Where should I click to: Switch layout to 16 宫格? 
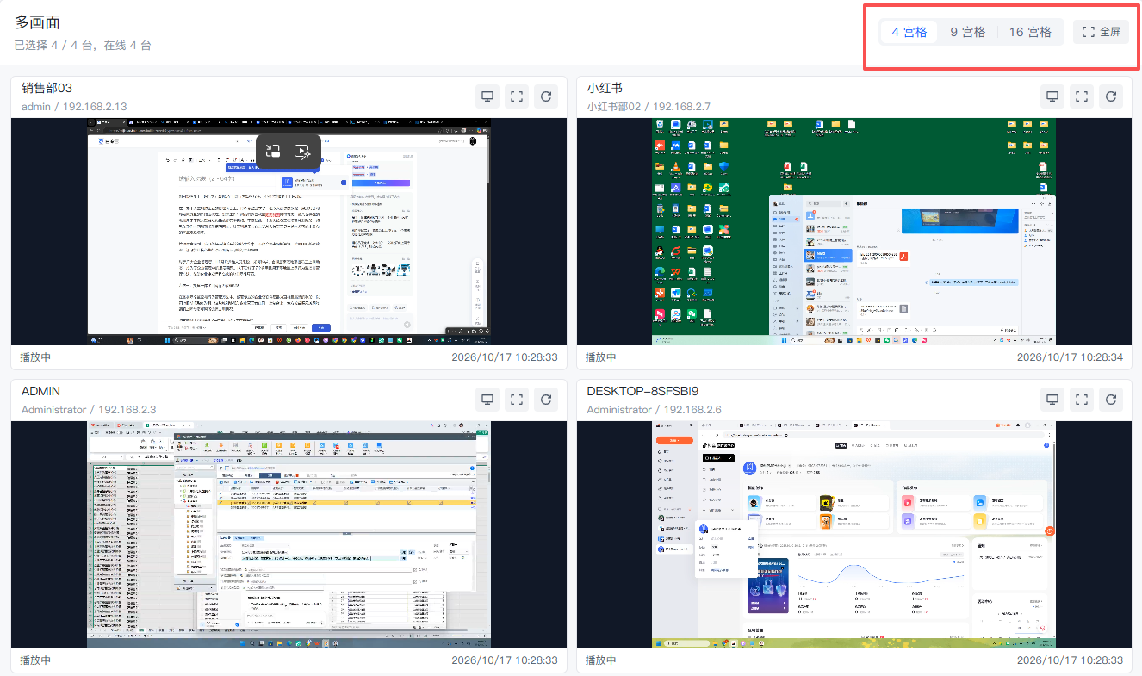pyautogui.click(x=1030, y=32)
